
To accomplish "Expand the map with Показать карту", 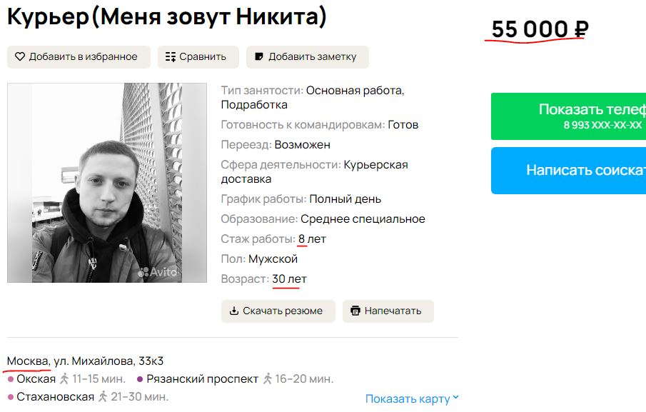I will (x=408, y=399).
